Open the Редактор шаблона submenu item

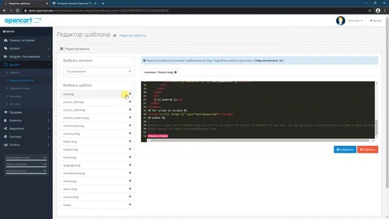point(22,80)
